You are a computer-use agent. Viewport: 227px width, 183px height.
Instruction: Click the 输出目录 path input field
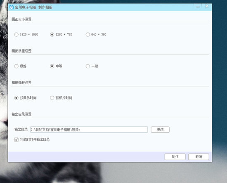point(89,130)
